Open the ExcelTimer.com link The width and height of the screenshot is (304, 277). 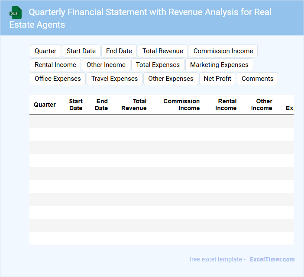(272, 259)
